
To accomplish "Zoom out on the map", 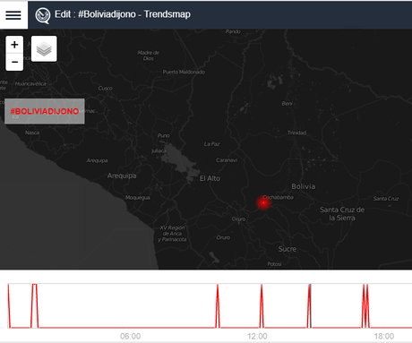I will coord(14,62).
